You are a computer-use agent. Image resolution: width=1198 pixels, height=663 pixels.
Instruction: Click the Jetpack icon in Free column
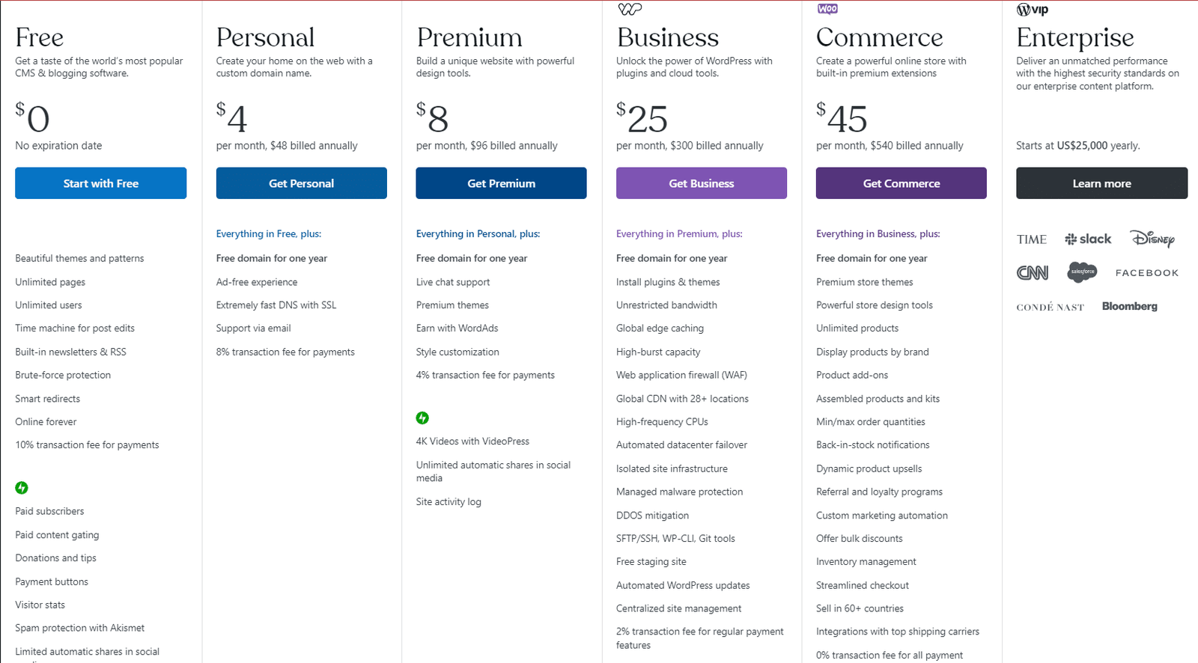pyautogui.click(x=22, y=488)
